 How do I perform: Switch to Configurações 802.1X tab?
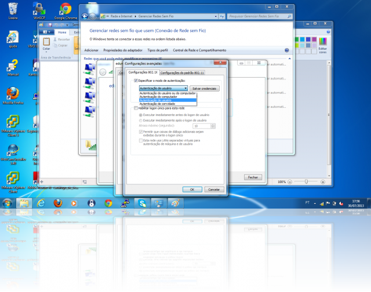pyautogui.click(x=143, y=72)
